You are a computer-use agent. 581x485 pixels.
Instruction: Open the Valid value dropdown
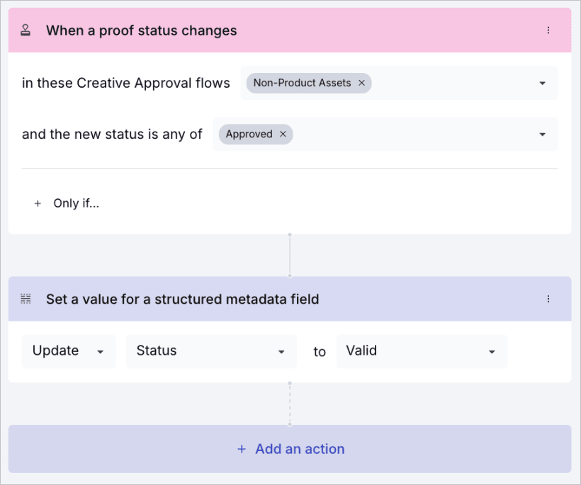[422, 350]
